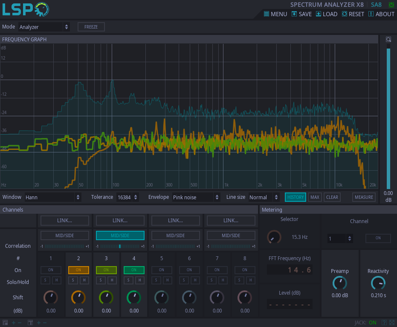Enable channel 5 ON button
The width and height of the screenshot is (397, 327).
162,270
